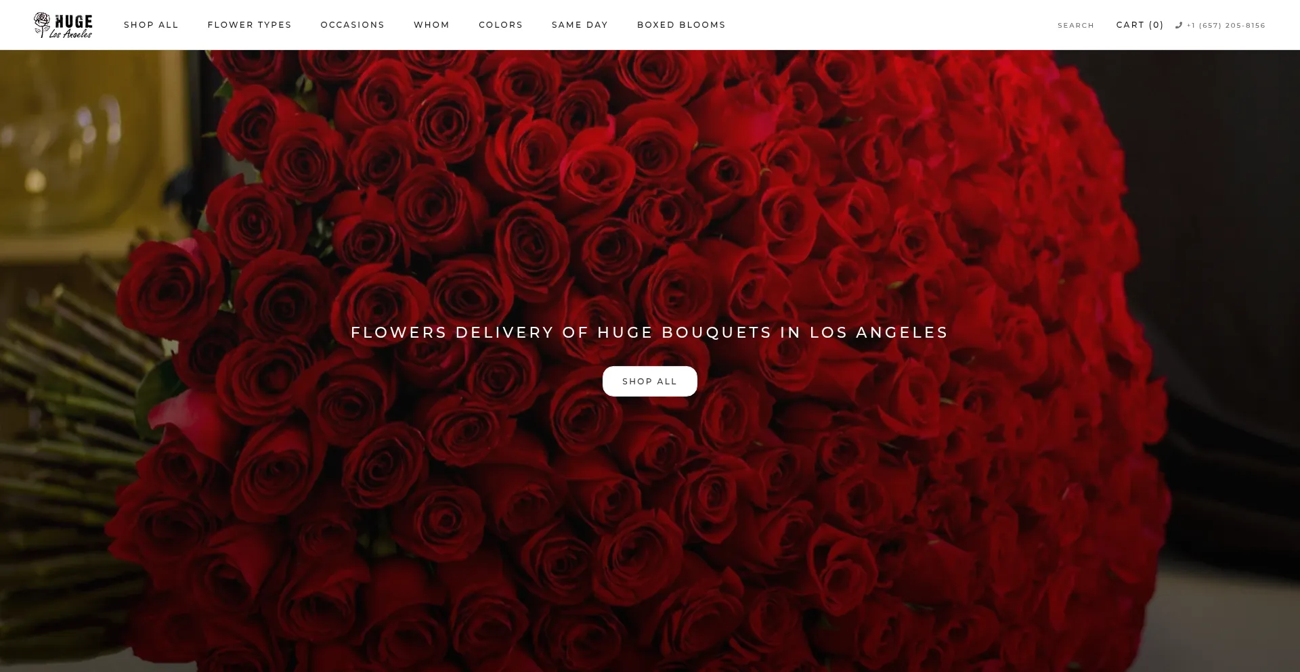Screen dimensions: 1300x672
Task: Click the phone handset icon
Action: pos(1179,25)
